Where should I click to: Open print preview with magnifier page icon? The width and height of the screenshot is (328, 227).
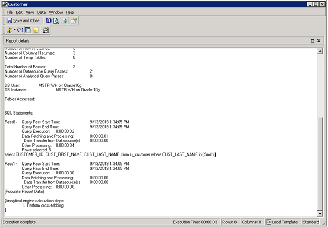tap(56, 20)
